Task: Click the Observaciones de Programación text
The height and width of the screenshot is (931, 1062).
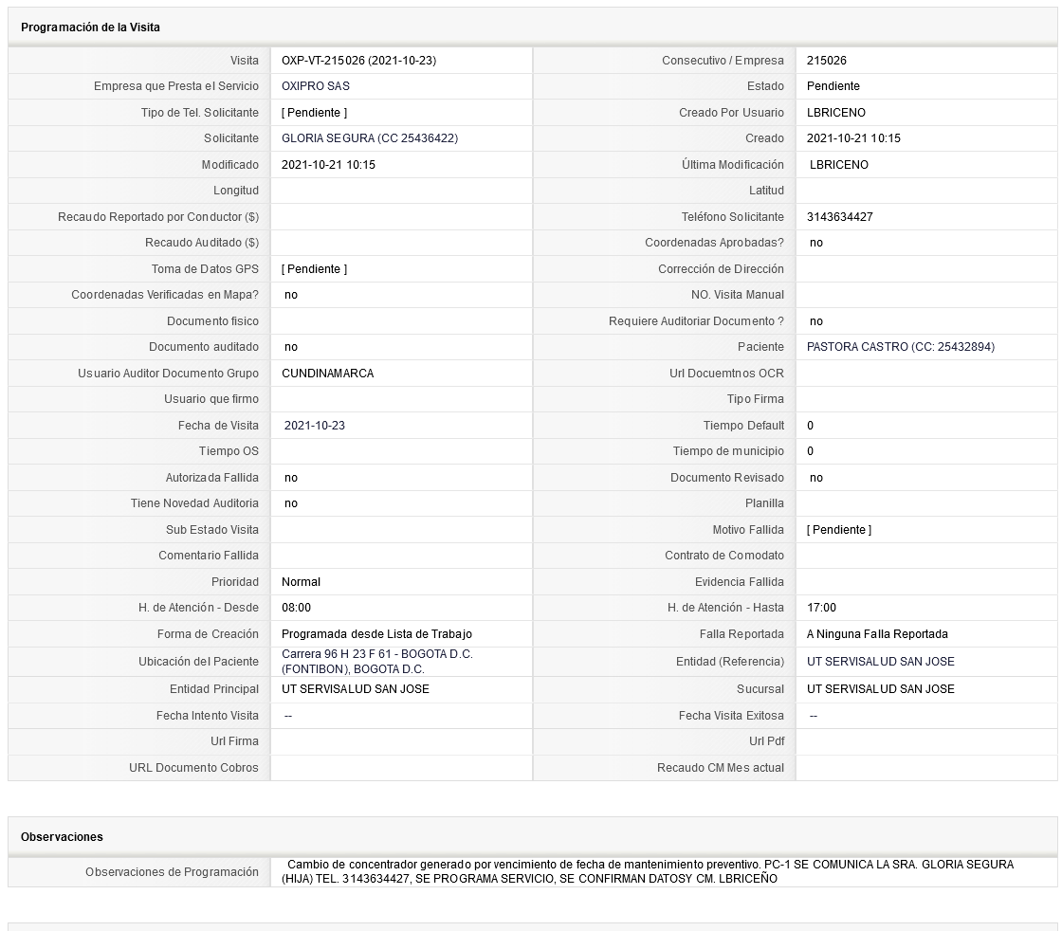Action: pos(648,871)
